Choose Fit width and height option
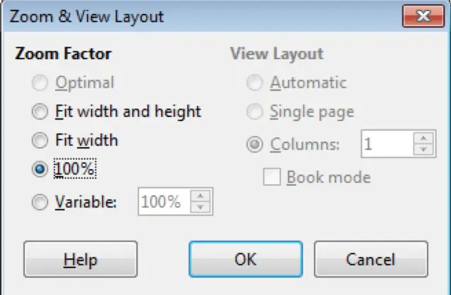Image resolution: width=451 pixels, height=295 pixels. click(40, 111)
